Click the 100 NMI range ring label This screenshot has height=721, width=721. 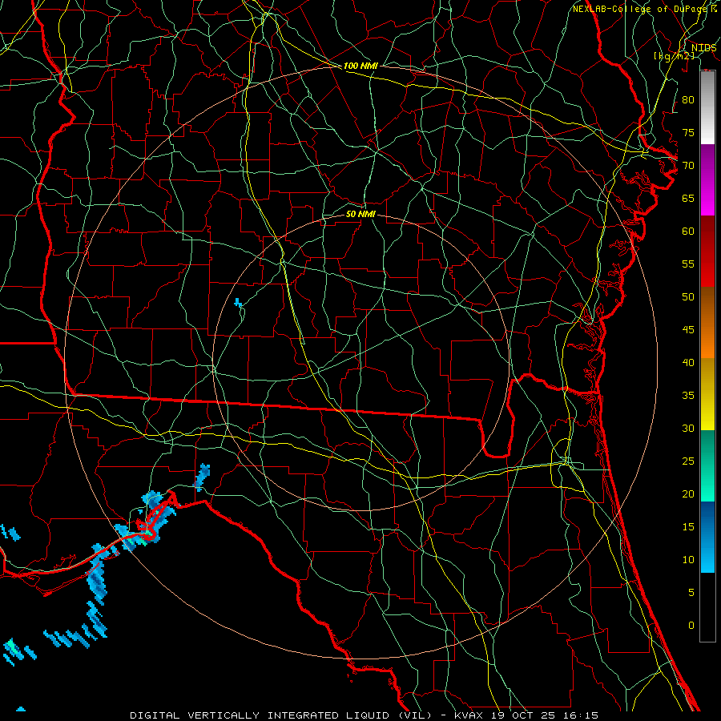[360, 66]
